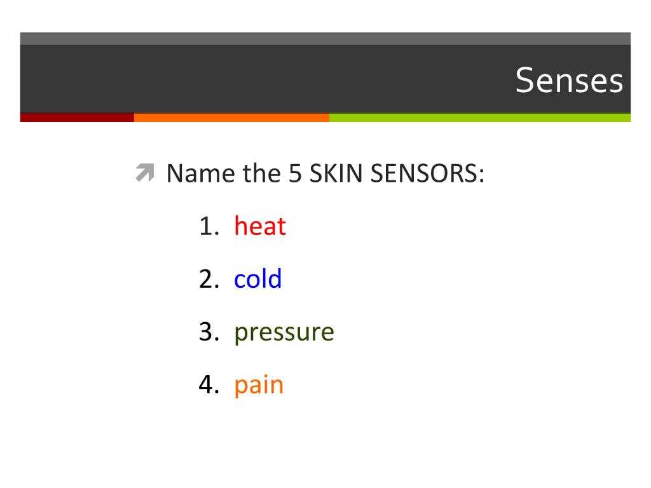651x488 pixels.
Task: Click the light gray strip above banner
Action: point(325,39)
